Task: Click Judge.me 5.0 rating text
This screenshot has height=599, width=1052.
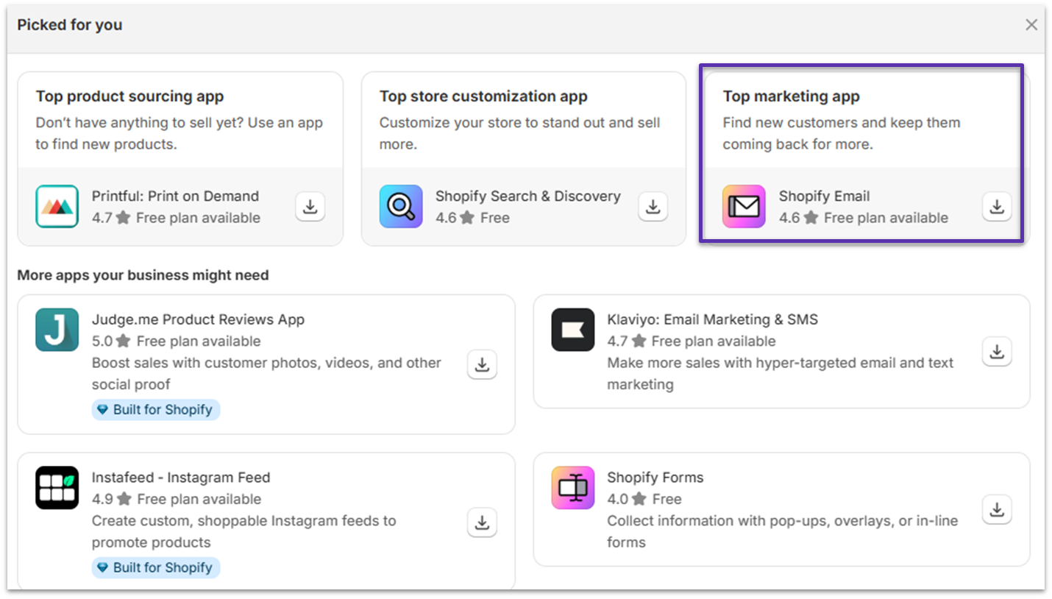Action: pos(176,341)
